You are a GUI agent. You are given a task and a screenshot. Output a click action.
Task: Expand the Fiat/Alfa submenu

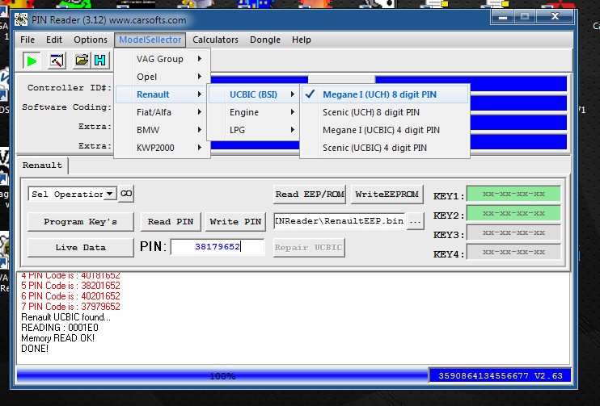pyautogui.click(x=163, y=112)
